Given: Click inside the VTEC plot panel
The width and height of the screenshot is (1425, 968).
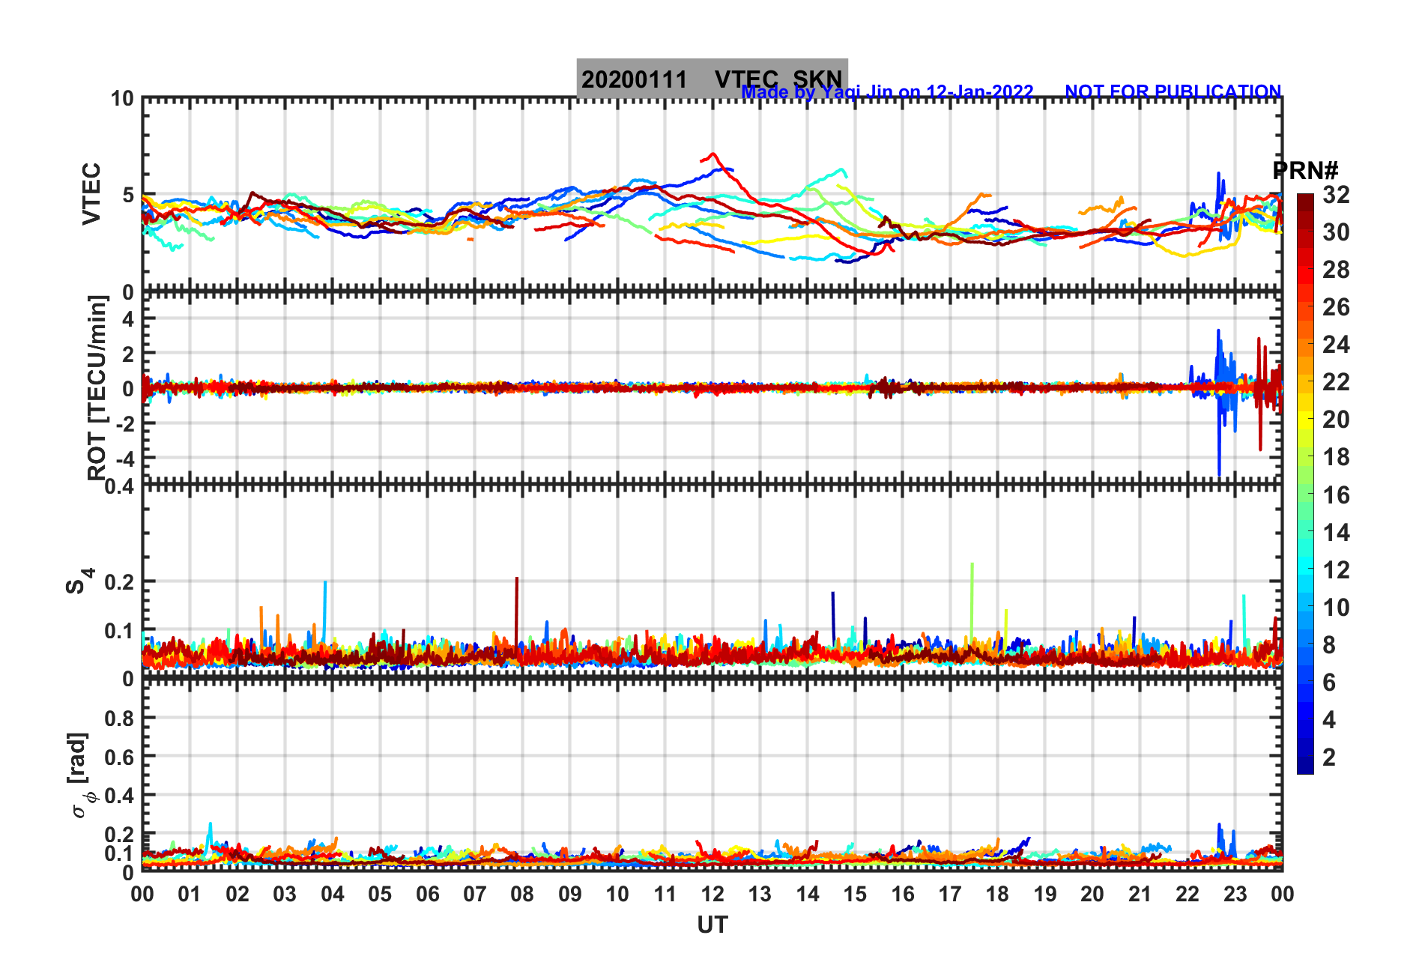Looking at the screenshot, I should [712, 195].
